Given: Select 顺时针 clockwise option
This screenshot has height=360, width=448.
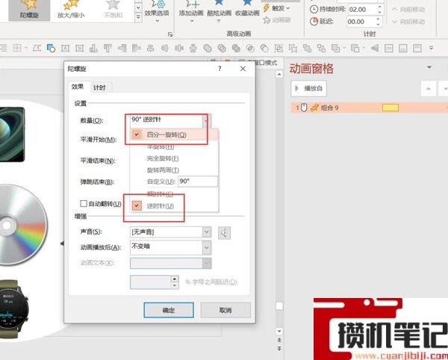Looking at the screenshot, I should coord(174,194).
